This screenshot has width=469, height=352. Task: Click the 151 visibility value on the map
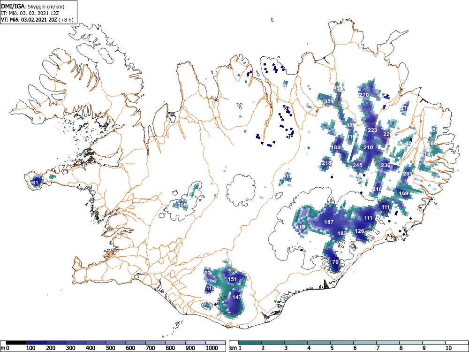(x=233, y=279)
